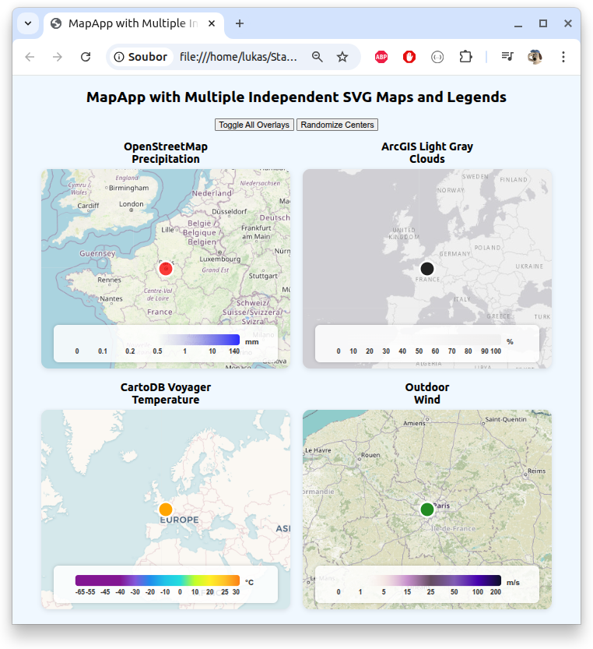Reload the current page
This screenshot has height=649, width=593.
[x=86, y=57]
